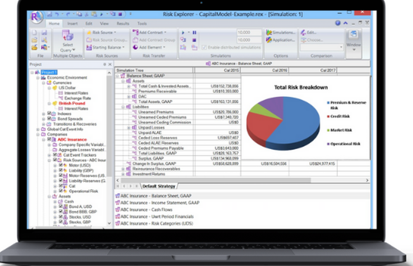Collapse the Economic Environment tree node
This screenshot has width=413, height=266.
pyautogui.click(x=38, y=78)
